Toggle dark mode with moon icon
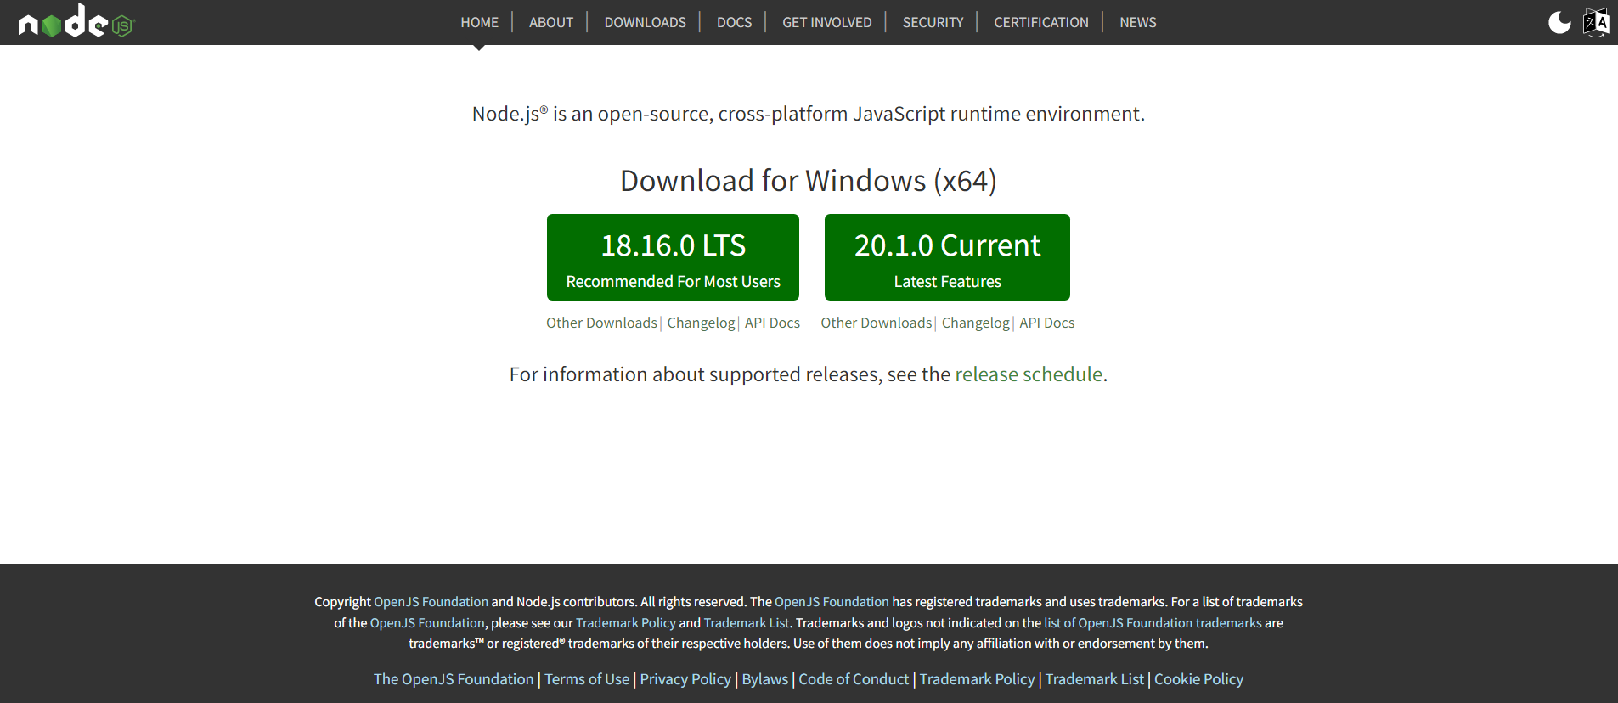Screen dimensions: 1618x703 tap(1559, 22)
